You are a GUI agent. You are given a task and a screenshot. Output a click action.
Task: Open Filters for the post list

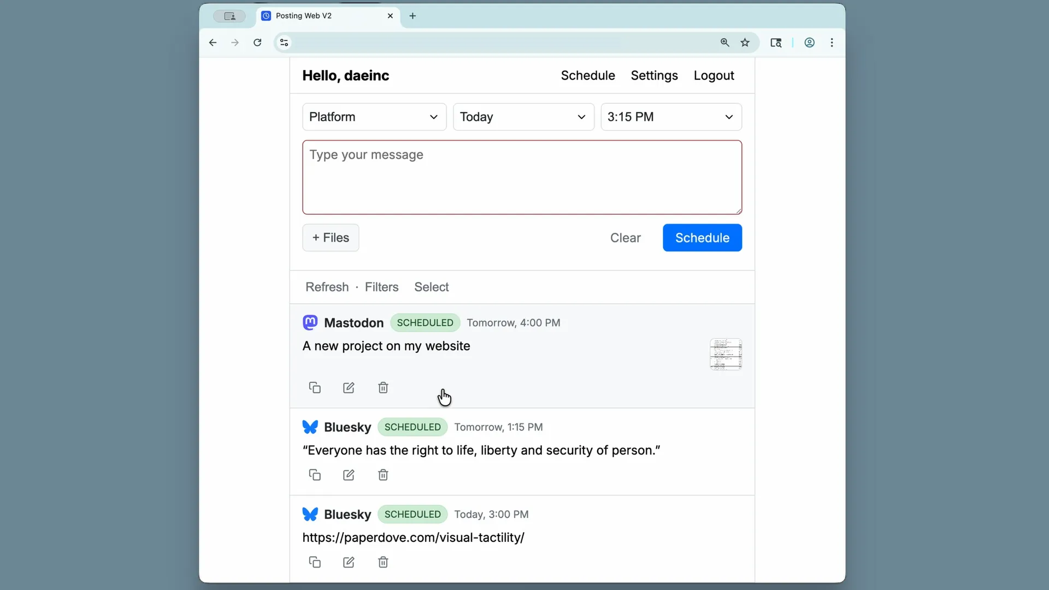click(x=381, y=287)
